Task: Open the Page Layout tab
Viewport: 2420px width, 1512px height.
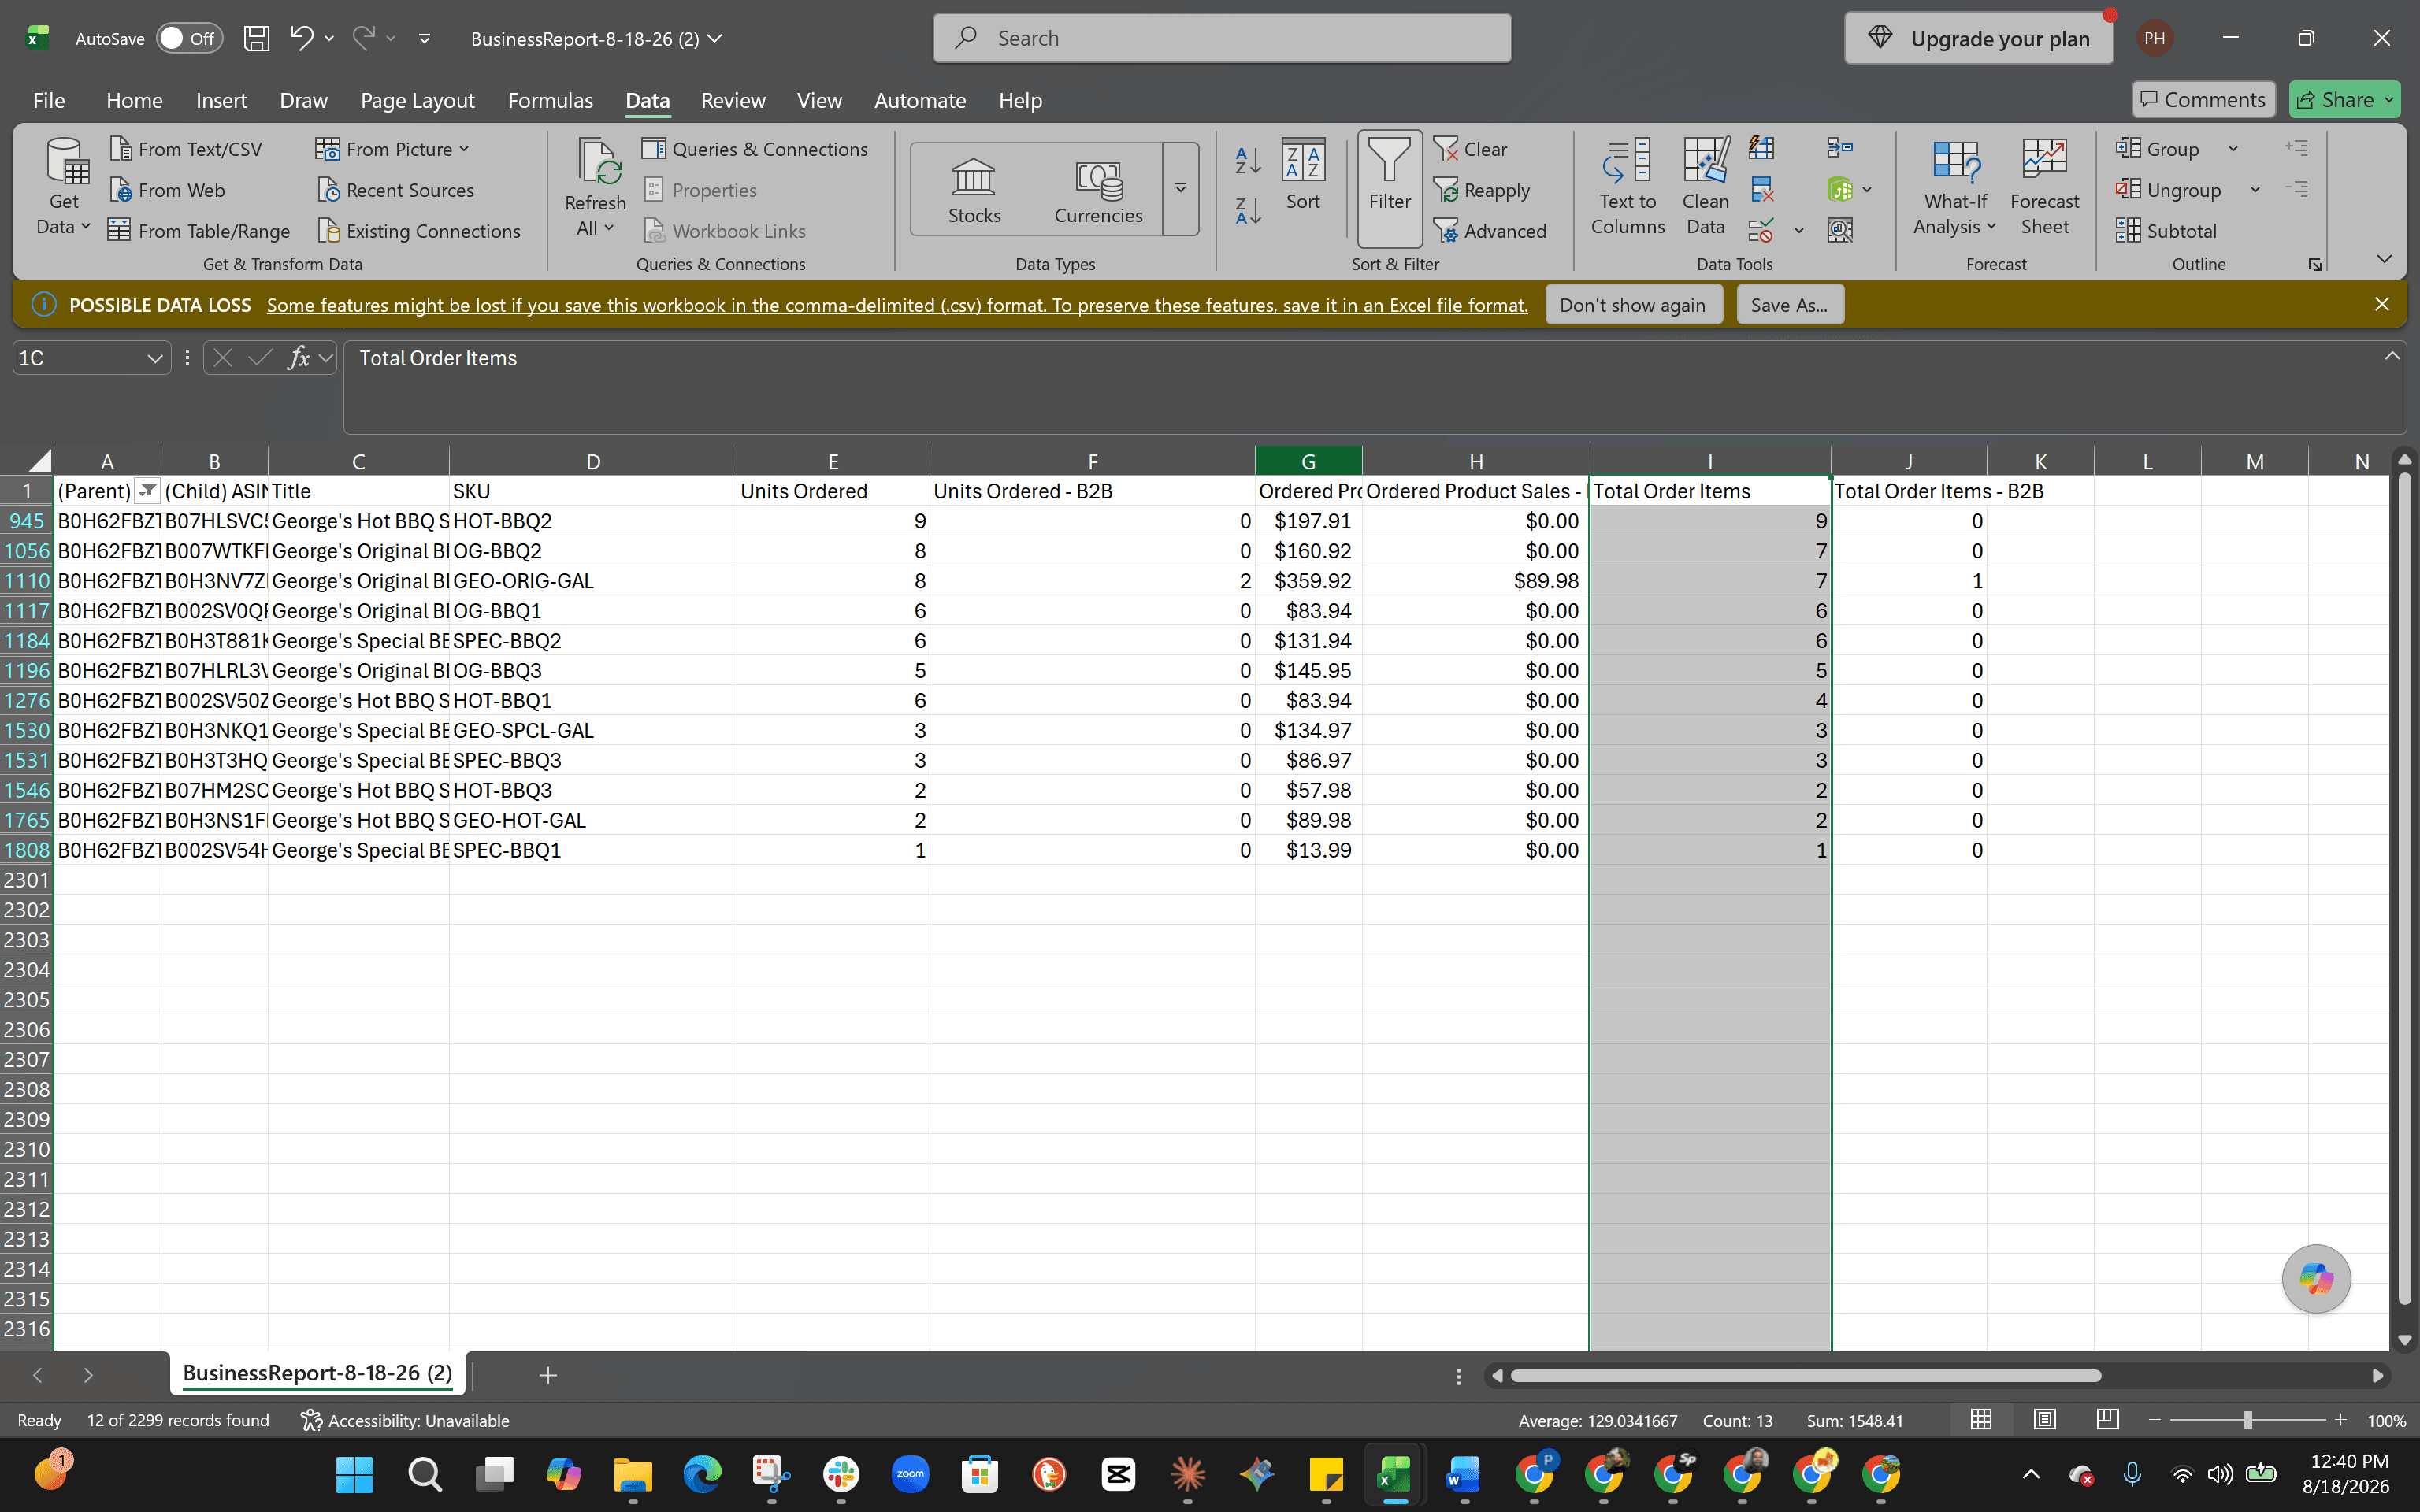Action: (417, 100)
